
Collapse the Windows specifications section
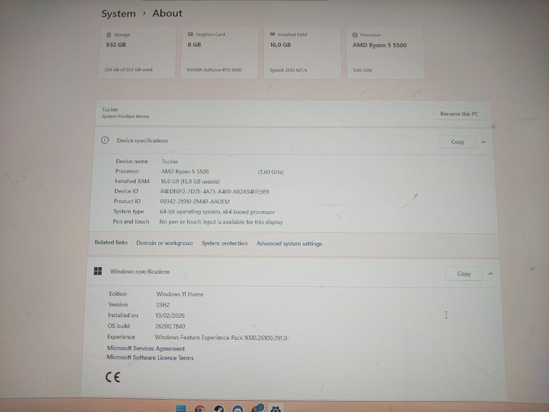pos(491,274)
